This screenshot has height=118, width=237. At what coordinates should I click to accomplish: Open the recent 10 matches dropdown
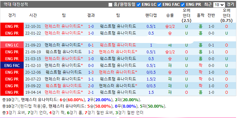[x=219, y=5]
